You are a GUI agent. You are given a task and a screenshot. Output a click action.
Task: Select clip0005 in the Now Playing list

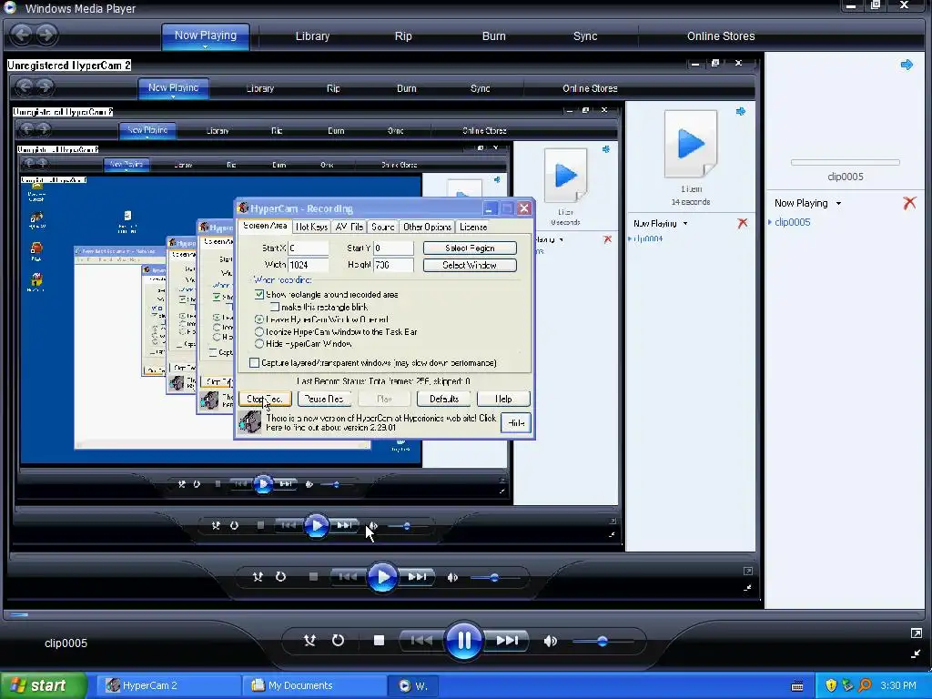(x=793, y=222)
